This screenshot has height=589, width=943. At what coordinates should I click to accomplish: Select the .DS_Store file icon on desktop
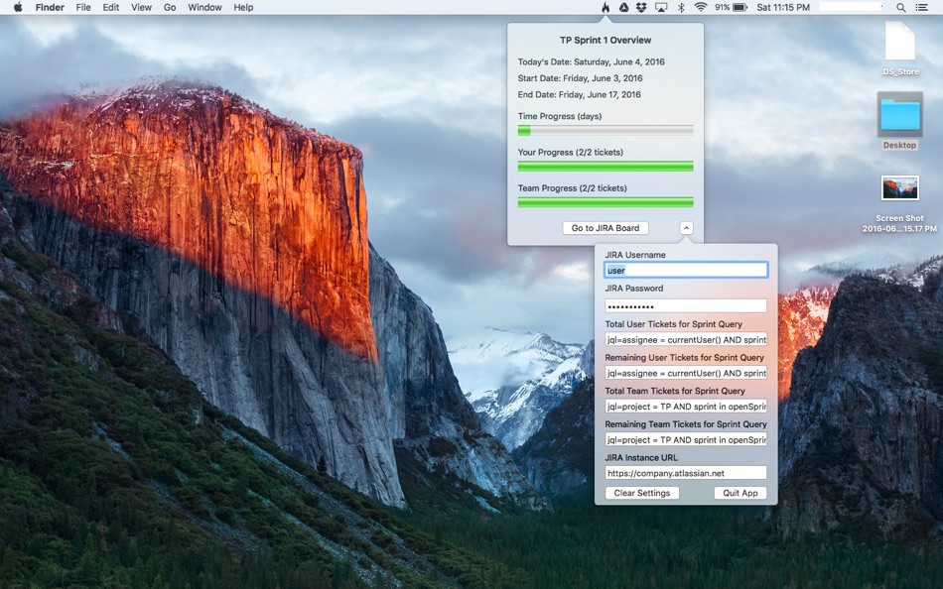(899, 41)
